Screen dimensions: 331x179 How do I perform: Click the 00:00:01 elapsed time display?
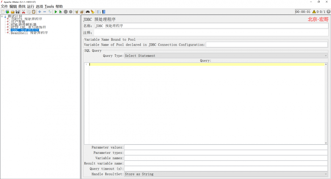(303, 12)
